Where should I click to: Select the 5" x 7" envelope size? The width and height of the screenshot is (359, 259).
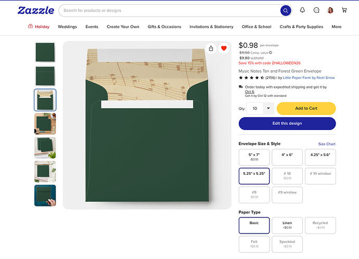click(x=254, y=157)
